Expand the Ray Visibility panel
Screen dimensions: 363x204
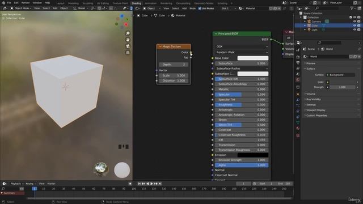click(313, 99)
